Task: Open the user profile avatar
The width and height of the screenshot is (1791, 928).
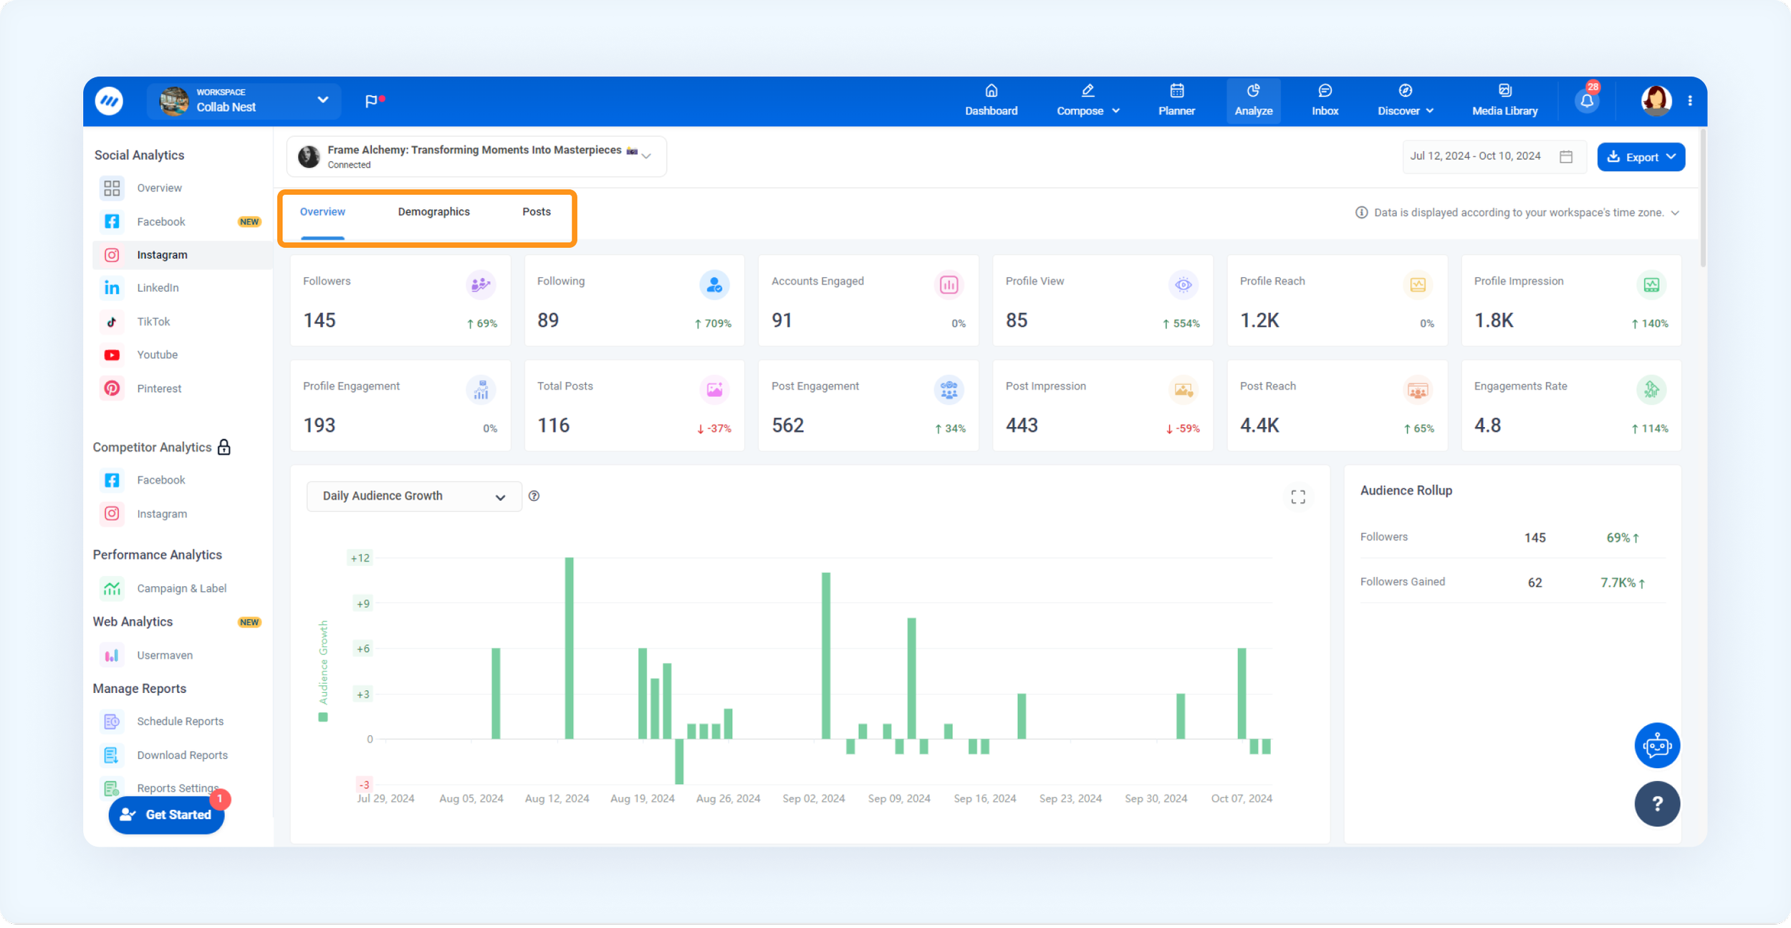Action: coord(1656,101)
